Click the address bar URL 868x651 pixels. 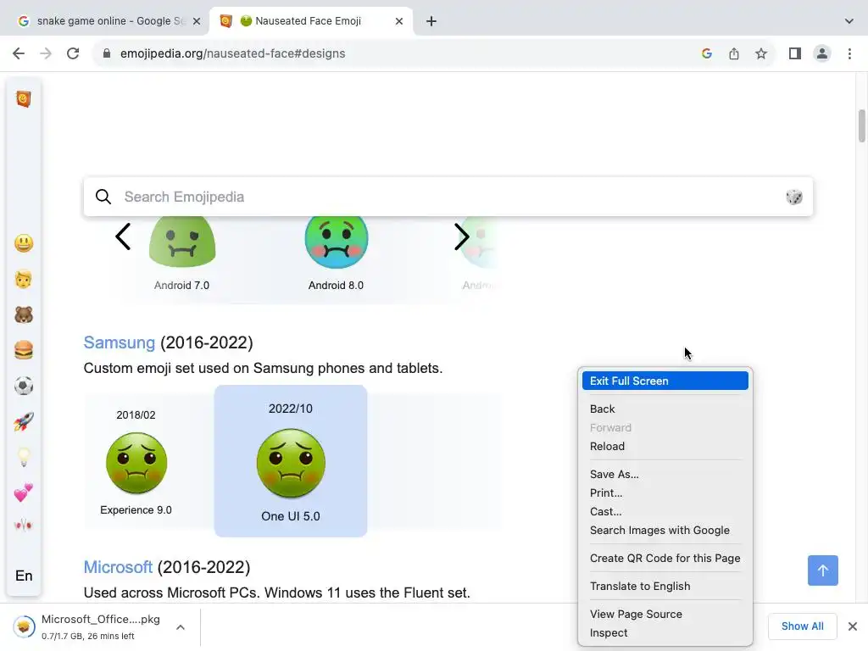[232, 53]
